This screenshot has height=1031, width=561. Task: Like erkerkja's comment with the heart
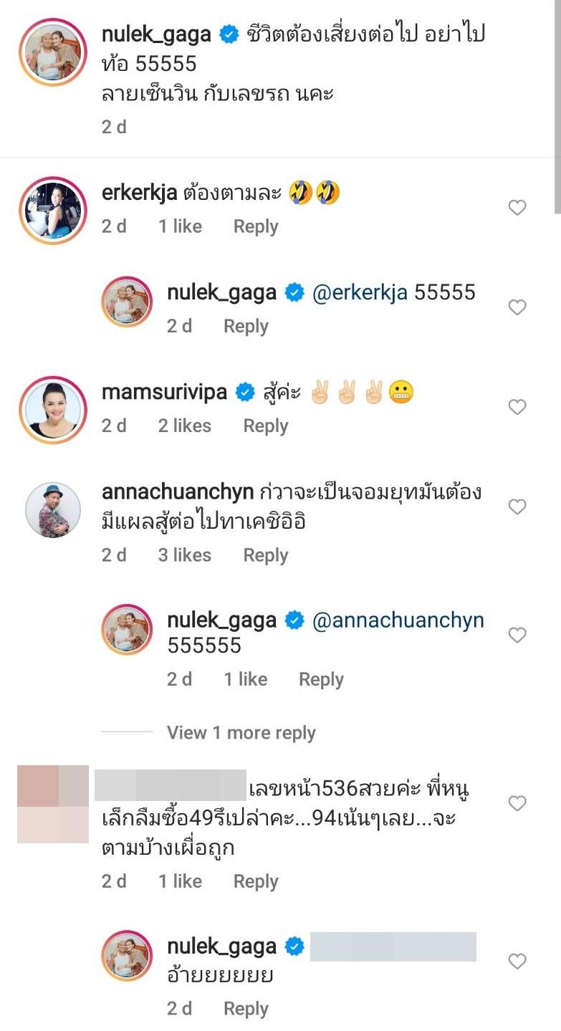click(517, 208)
